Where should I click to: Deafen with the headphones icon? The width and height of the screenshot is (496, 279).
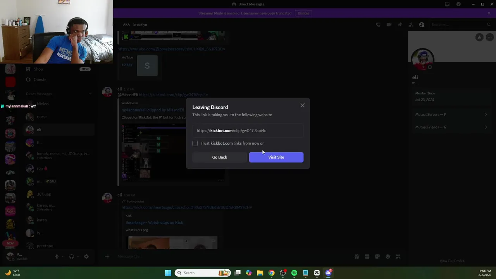[x=71, y=257]
